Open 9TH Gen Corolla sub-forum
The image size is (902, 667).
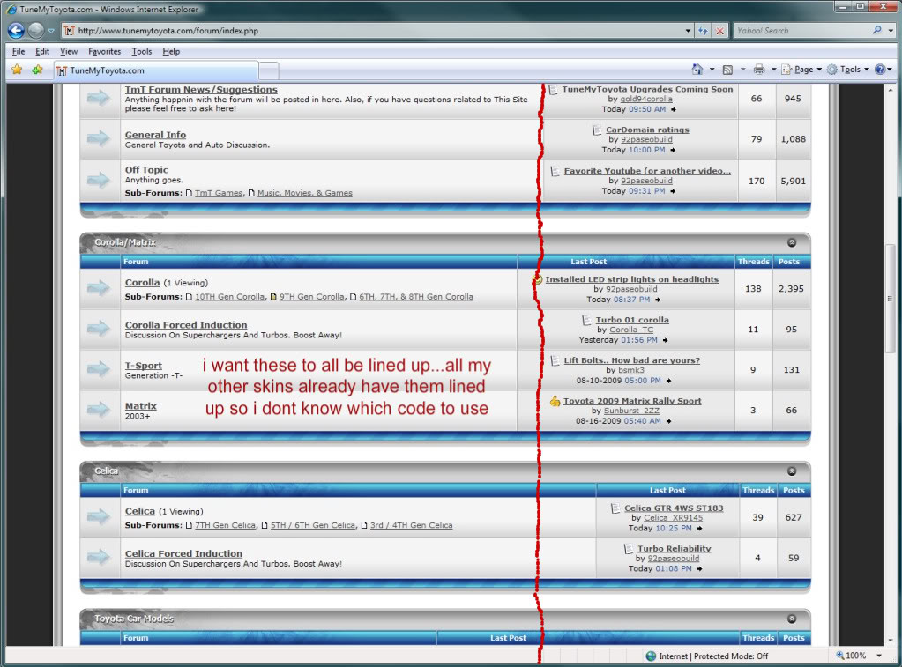tap(312, 297)
